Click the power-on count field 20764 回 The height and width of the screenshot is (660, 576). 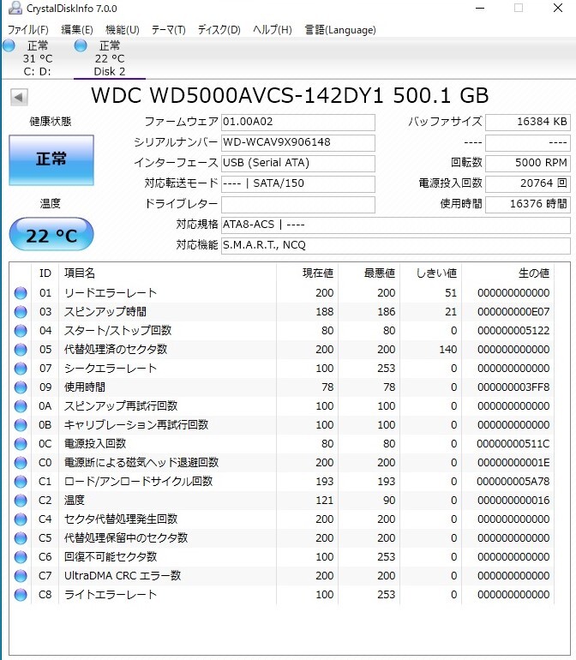(x=528, y=184)
